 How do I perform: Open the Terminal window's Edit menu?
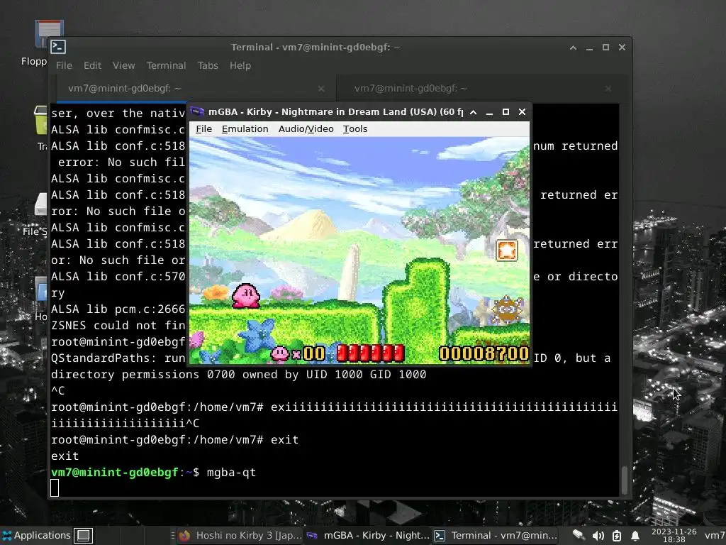[x=92, y=65]
